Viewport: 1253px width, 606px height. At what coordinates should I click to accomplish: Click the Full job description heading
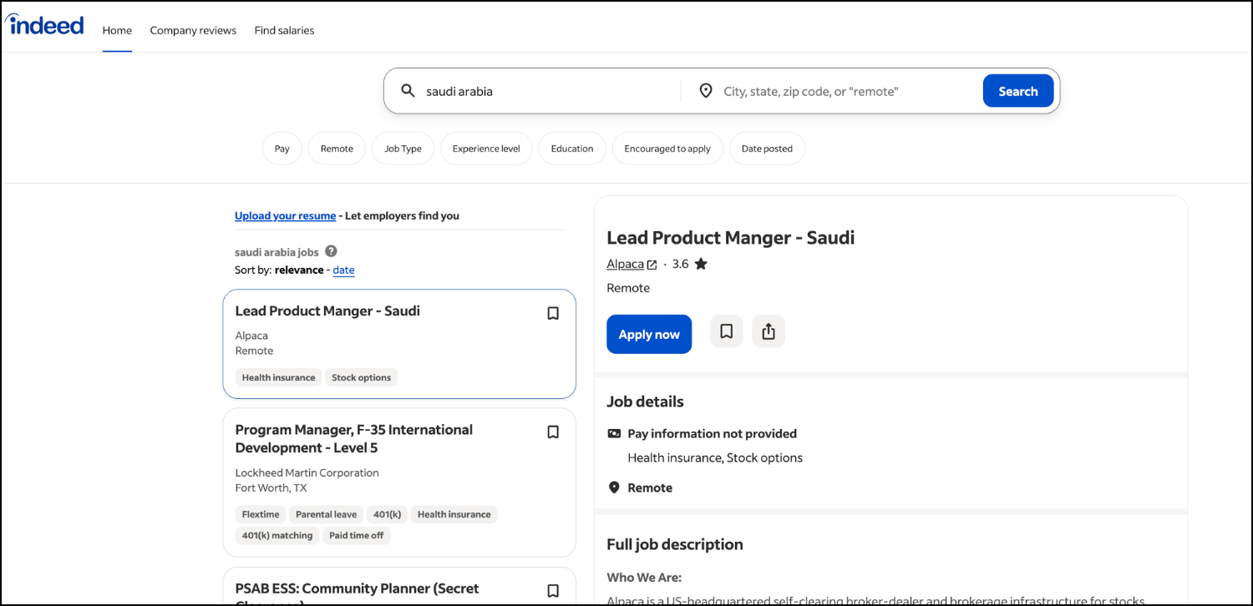click(x=675, y=544)
